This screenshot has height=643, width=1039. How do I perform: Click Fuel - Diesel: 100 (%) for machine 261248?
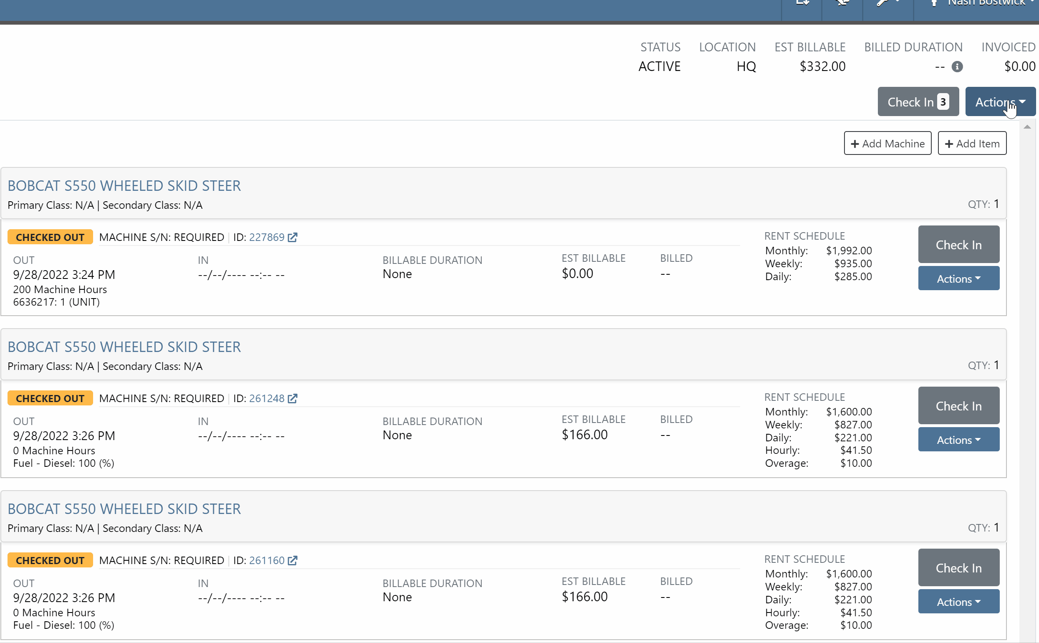pos(64,463)
